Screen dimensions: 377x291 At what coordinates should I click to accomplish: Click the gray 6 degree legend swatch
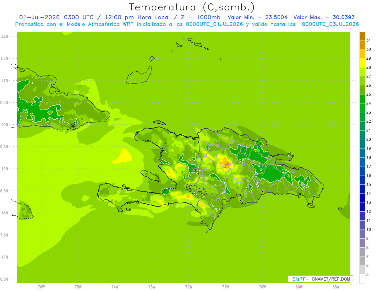[362, 261]
